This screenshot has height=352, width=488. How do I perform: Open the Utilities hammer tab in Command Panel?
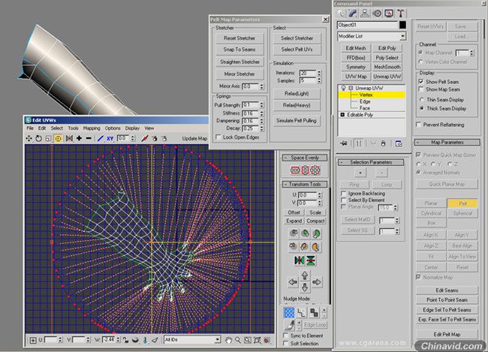(401, 14)
